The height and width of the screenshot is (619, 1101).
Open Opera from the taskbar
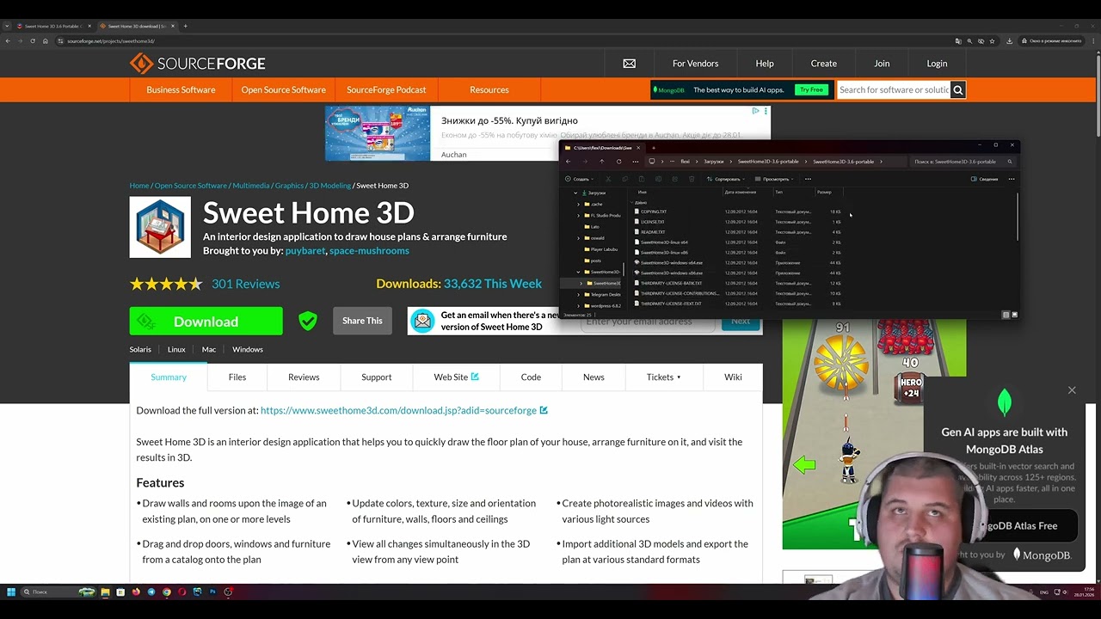tap(182, 592)
